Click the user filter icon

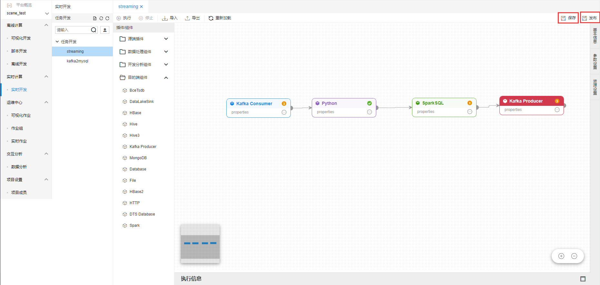pos(105,30)
